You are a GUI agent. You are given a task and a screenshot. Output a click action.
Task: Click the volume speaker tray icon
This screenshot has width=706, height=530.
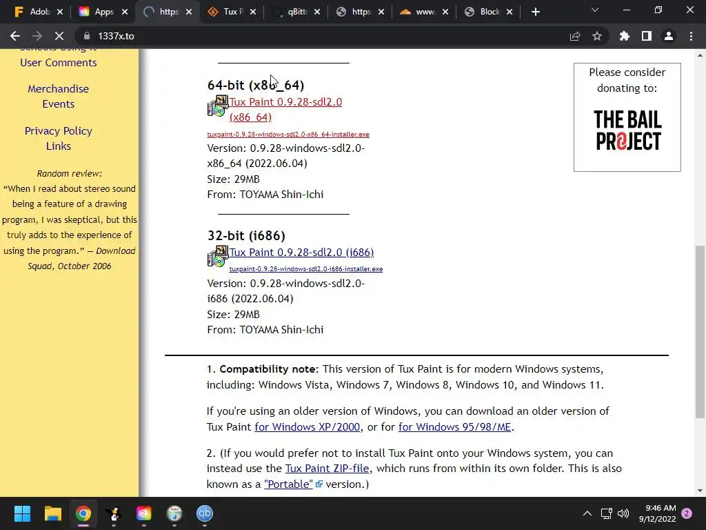click(x=623, y=513)
